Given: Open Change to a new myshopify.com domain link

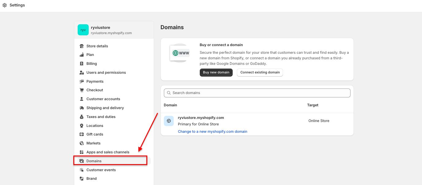Looking at the screenshot, I should click(212, 132).
